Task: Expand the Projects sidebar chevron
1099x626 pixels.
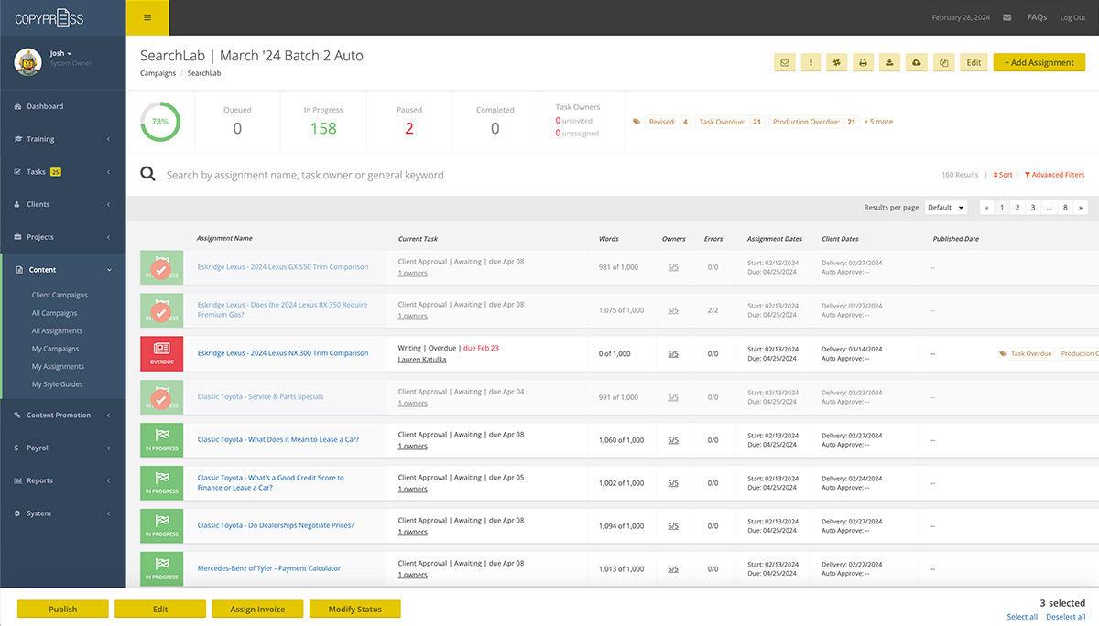Action: [109, 237]
